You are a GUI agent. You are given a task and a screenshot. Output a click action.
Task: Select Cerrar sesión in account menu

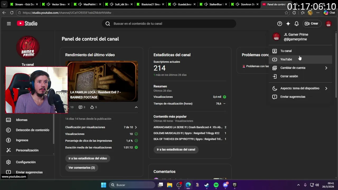tap(301, 76)
